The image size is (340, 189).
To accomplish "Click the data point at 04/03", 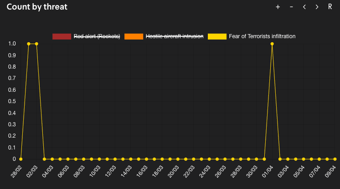I will tap(52, 159).
